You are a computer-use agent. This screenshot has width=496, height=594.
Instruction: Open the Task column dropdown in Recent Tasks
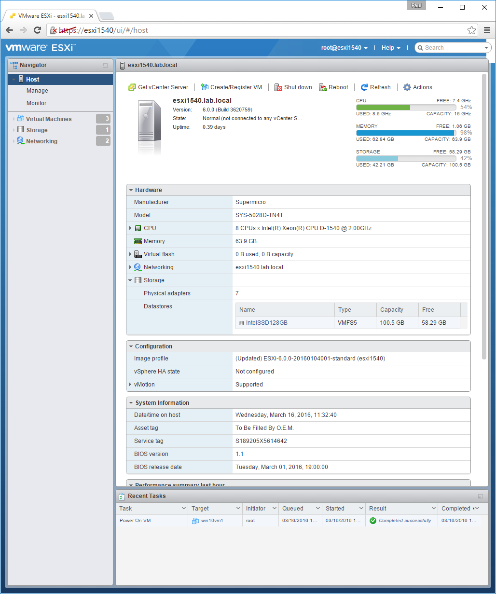click(x=184, y=509)
